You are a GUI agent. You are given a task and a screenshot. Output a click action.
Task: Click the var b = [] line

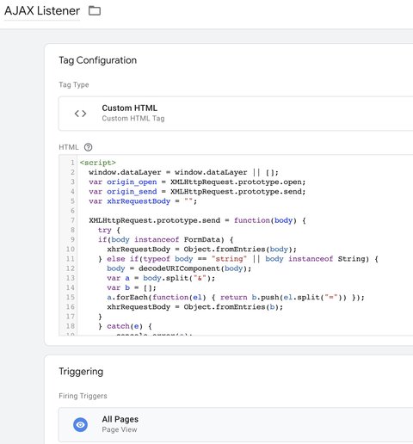tap(132, 287)
